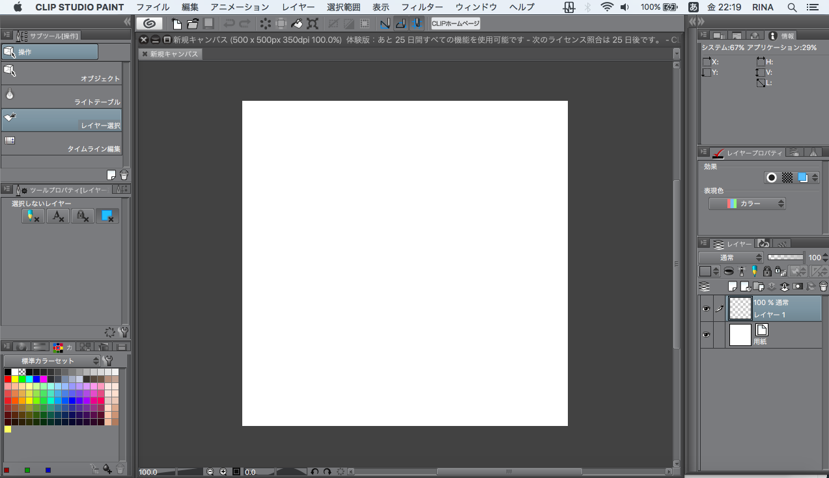Create new vector layer icon

(x=746, y=285)
